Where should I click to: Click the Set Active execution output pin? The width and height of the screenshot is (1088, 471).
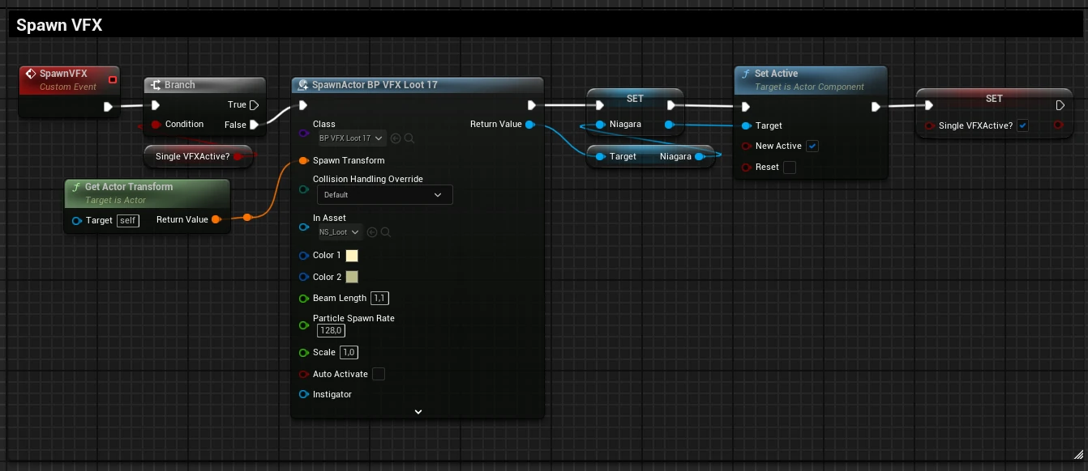(876, 106)
